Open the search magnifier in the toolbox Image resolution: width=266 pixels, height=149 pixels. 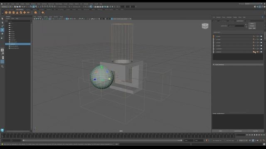point(2,66)
